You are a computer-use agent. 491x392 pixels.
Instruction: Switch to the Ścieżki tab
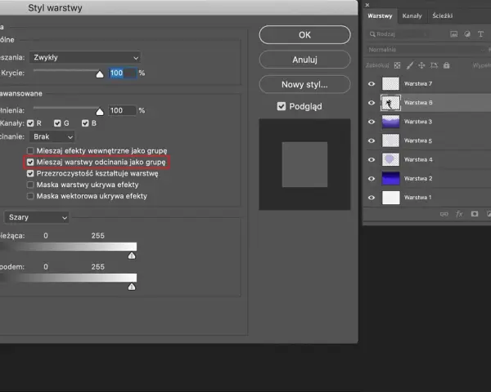coord(443,16)
